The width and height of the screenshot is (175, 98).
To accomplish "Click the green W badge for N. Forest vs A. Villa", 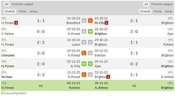I will pyautogui.click(x=84, y=64).
